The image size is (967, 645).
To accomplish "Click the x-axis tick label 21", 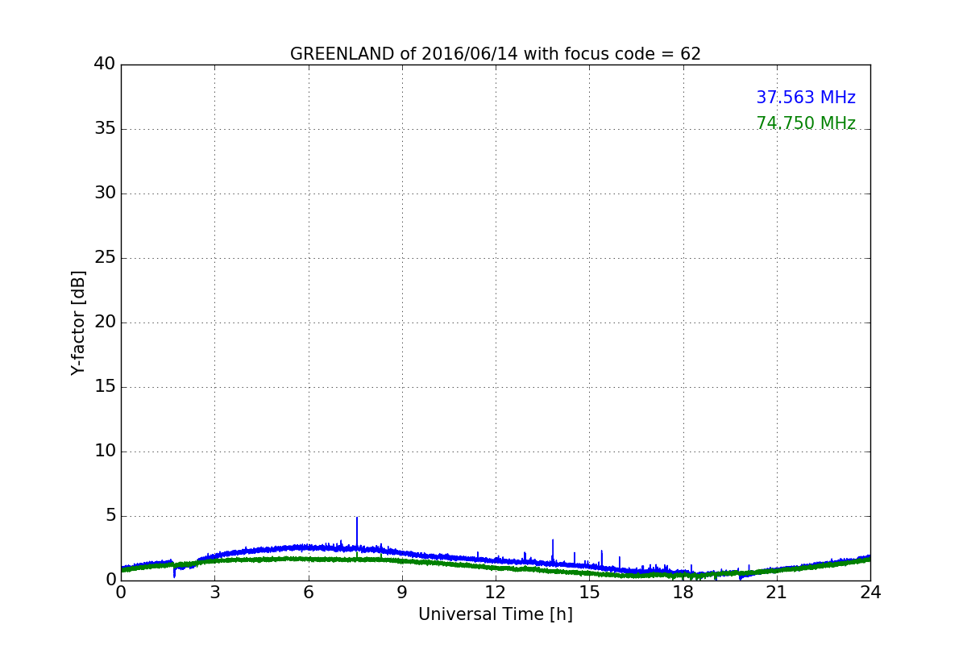I will point(777,593).
